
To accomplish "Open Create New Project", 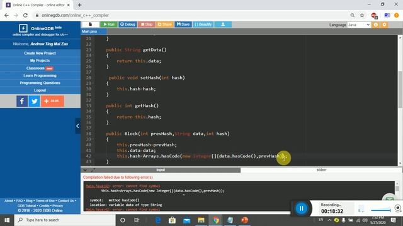I will coord(40,53).
